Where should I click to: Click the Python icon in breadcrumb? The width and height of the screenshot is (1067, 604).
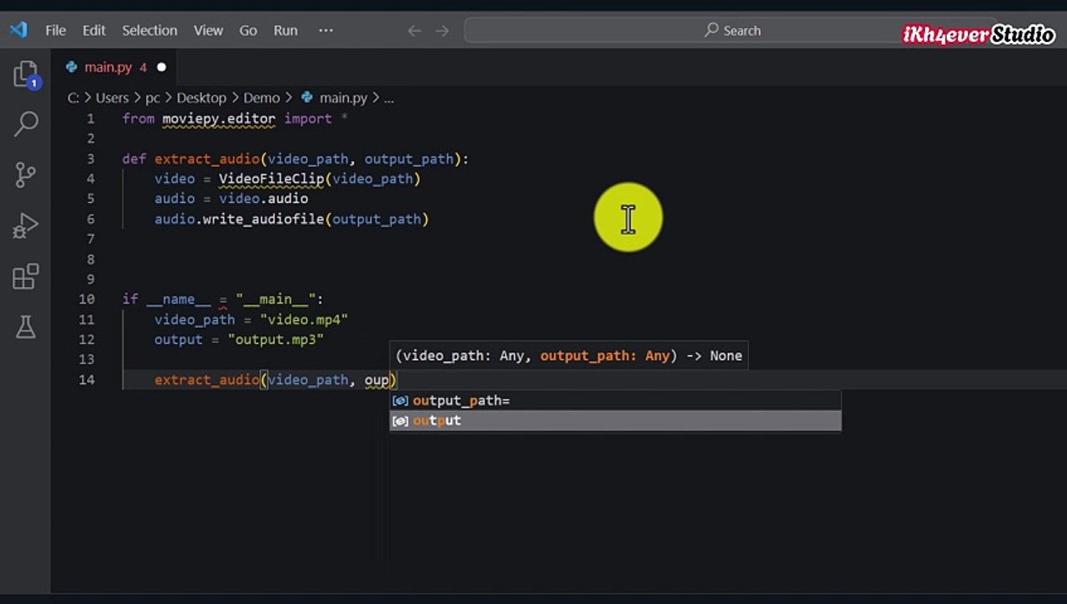307,97
